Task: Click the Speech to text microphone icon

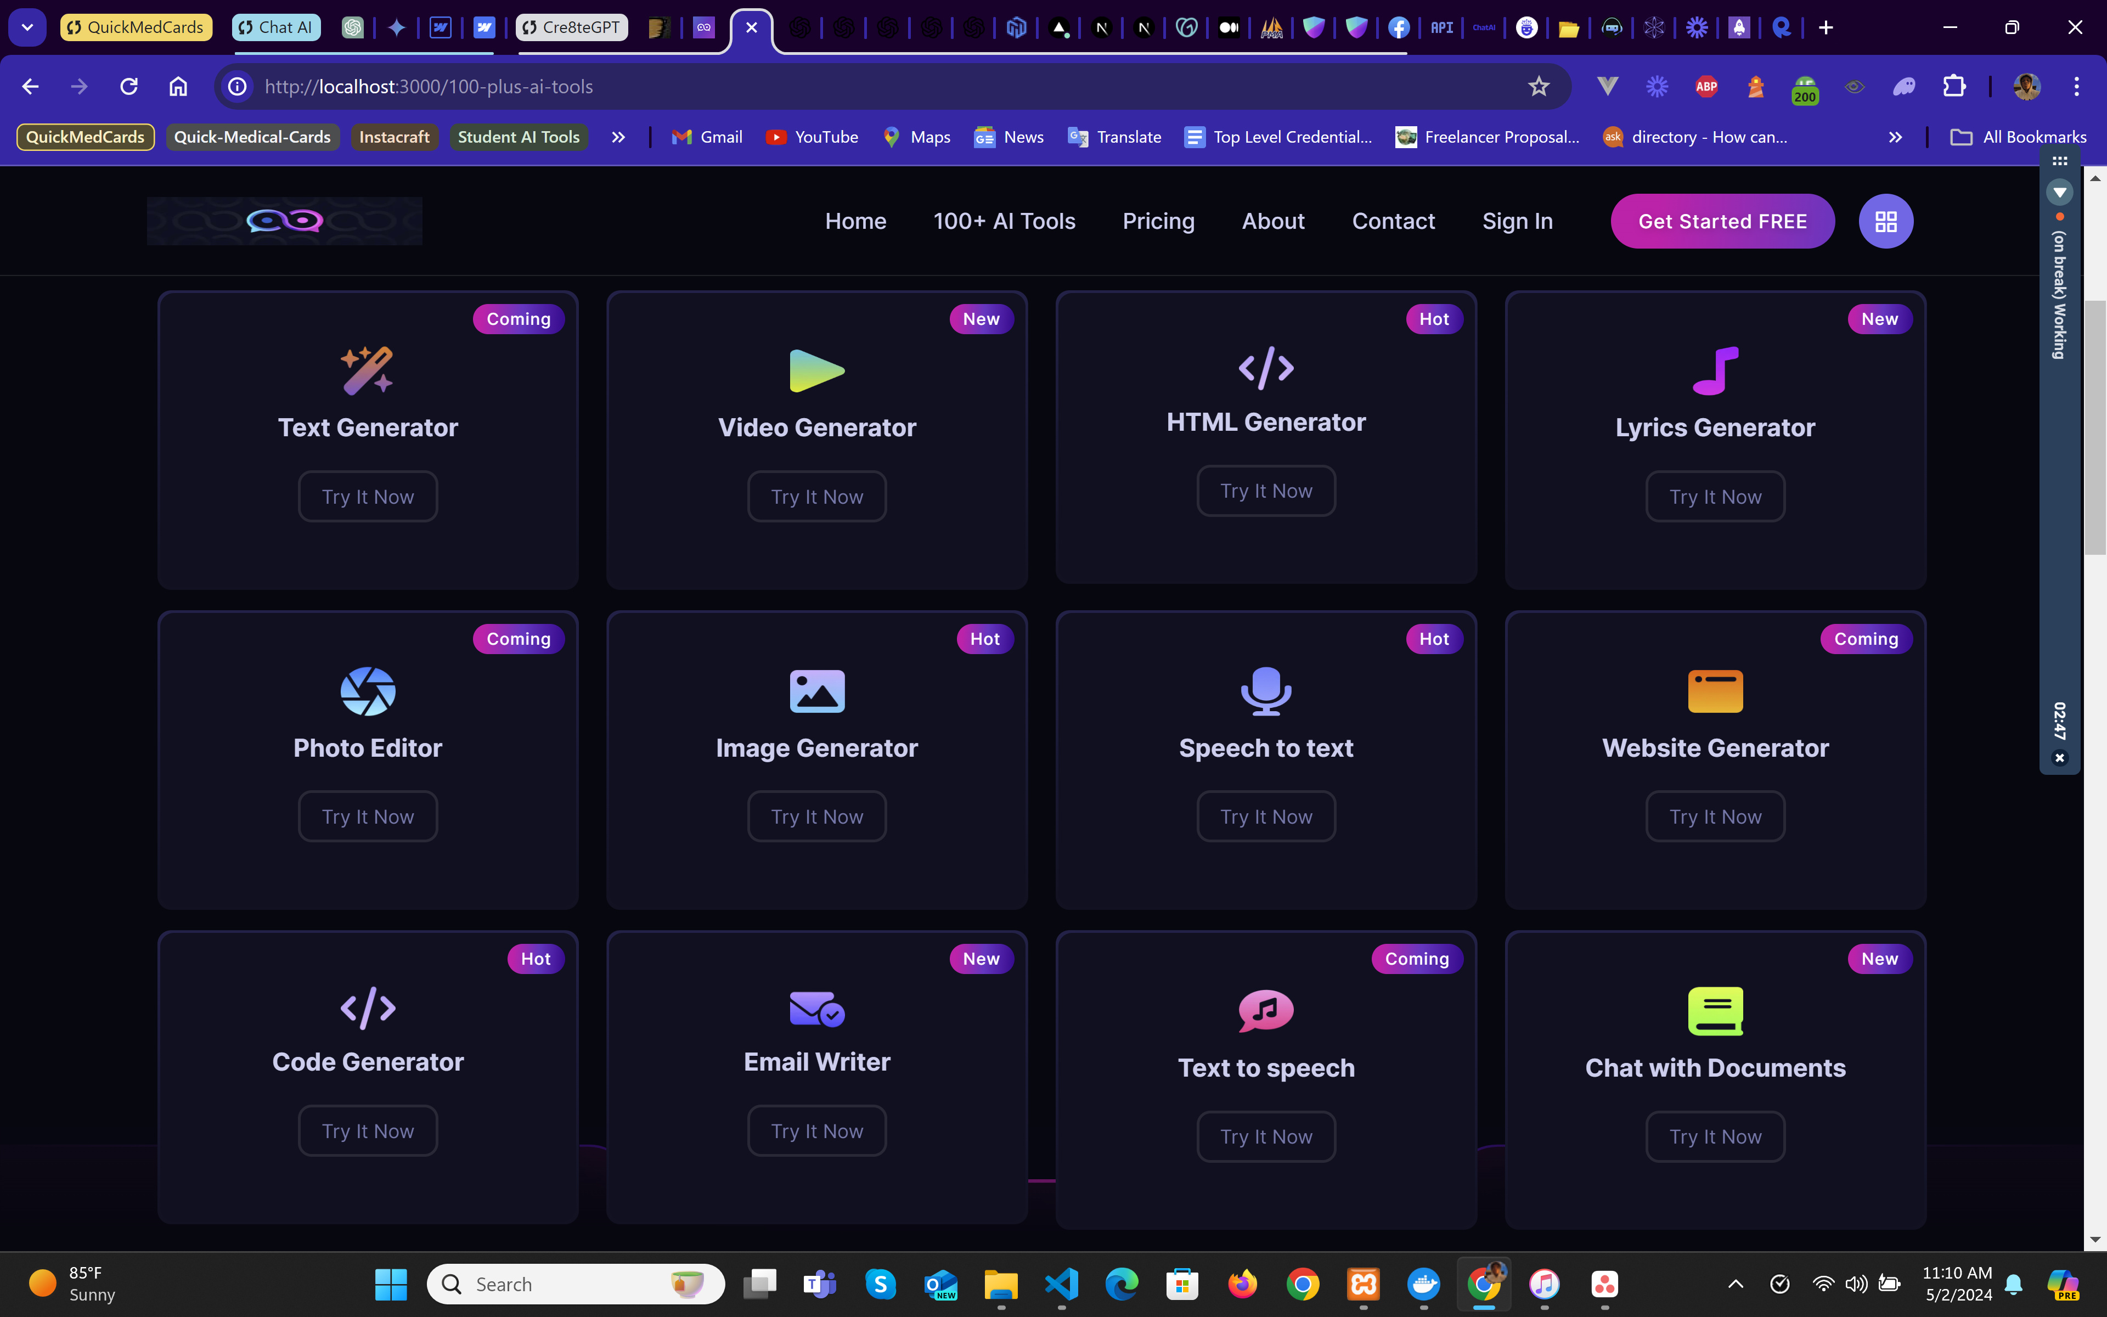Action: [x=1266, y=691]
